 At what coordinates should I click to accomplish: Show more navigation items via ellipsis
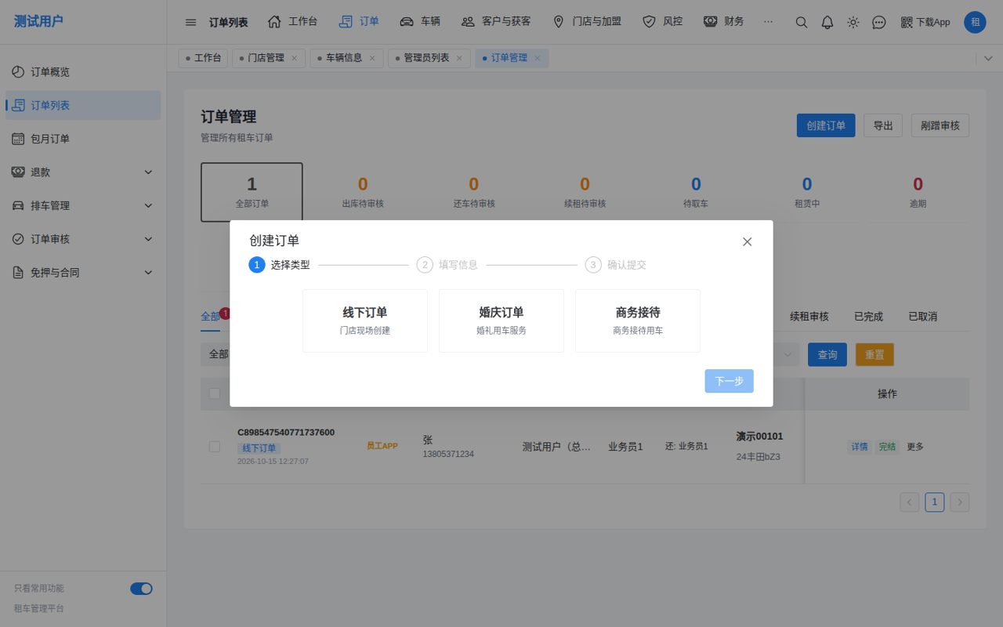(x=768, y=22)
